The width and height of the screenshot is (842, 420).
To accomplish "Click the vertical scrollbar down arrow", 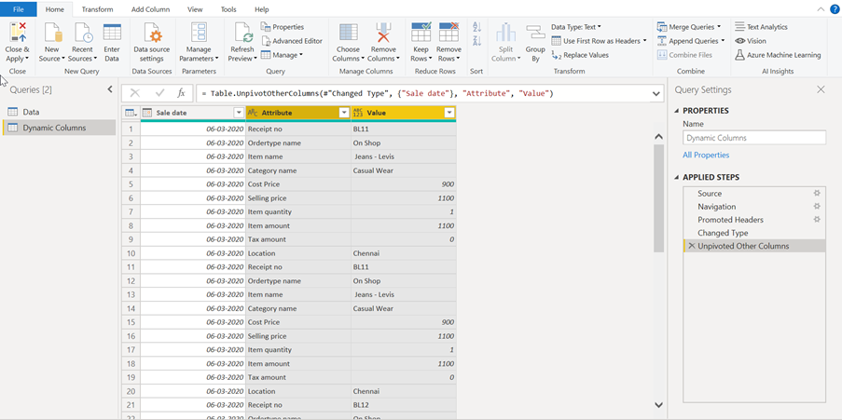I will pyautogui.click(x=659, y=405).
